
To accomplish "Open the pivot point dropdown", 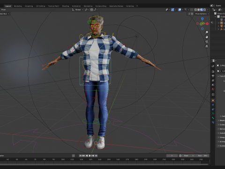I will [87, 10].
